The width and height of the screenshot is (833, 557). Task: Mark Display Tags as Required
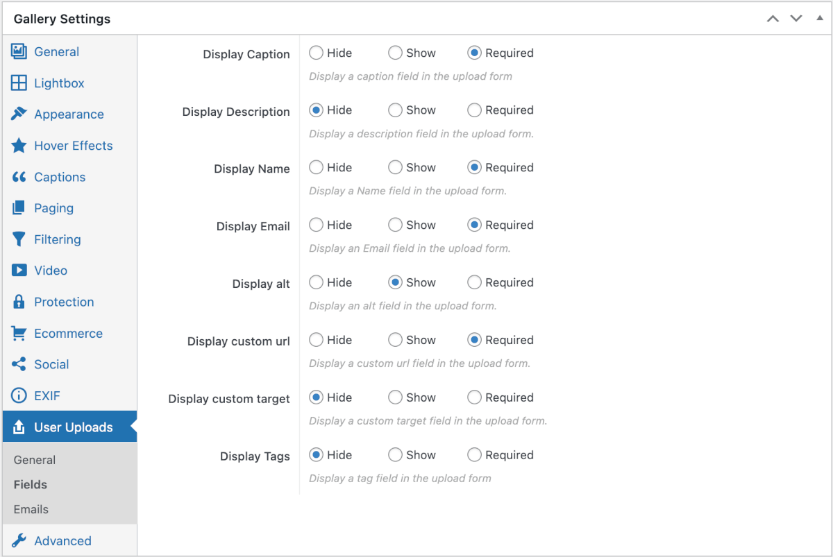[x=474, y=455]
